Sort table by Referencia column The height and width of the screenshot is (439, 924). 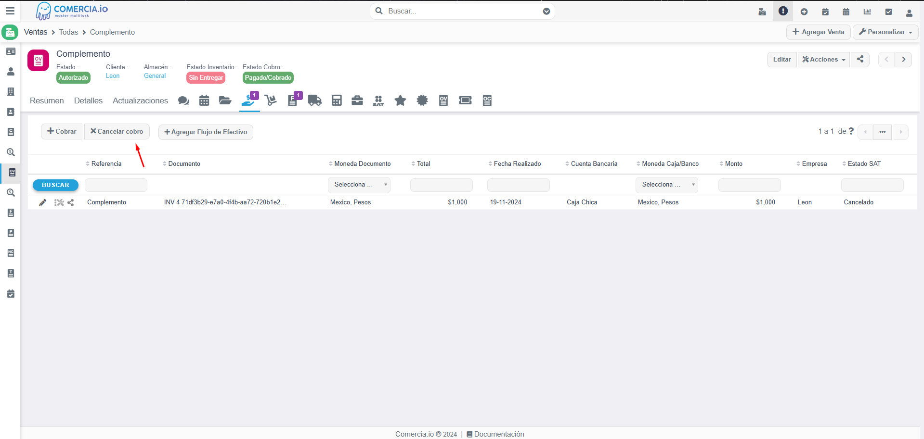click(x=104, y=164)
